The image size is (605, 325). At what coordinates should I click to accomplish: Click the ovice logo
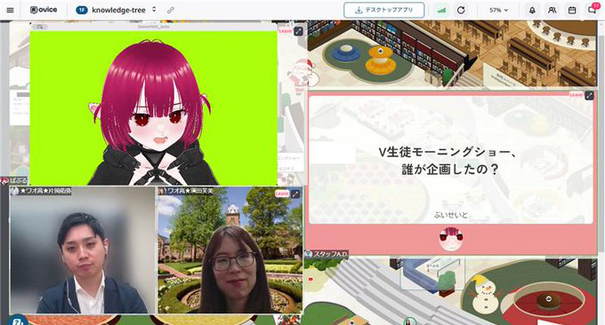(x=44, y=10)
